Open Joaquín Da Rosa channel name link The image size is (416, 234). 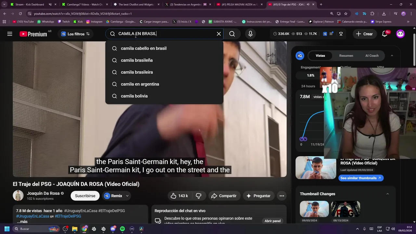(43, 193)
